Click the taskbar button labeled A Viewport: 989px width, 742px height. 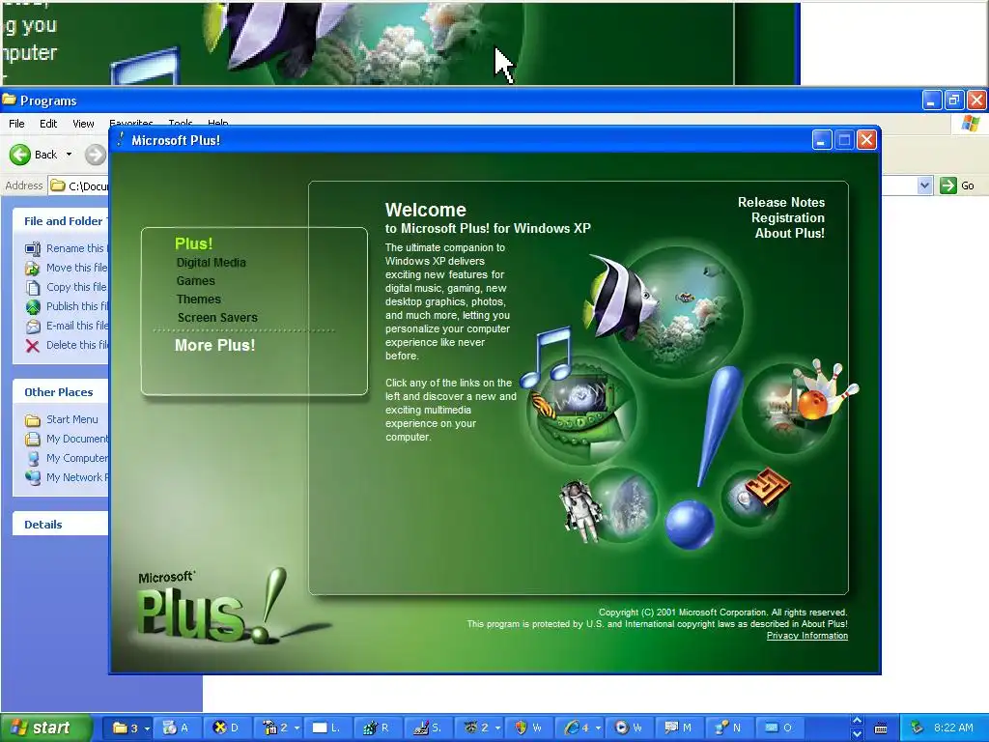pyautogui.click(x=178, y=728)
